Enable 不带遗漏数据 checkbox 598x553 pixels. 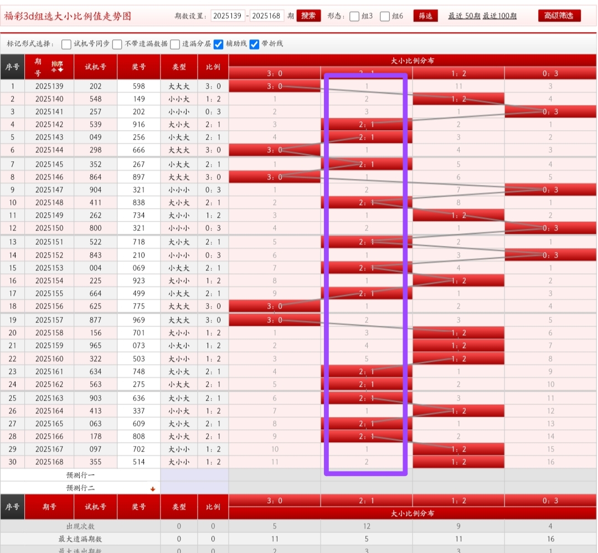(117, 44)
